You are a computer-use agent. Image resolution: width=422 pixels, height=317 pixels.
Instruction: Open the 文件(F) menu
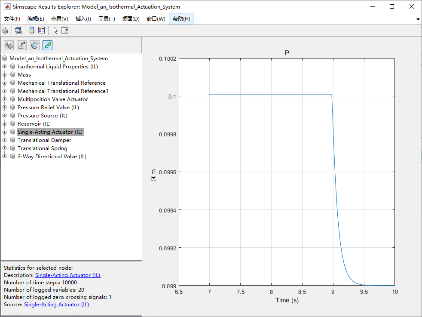[x=12, y=19]
